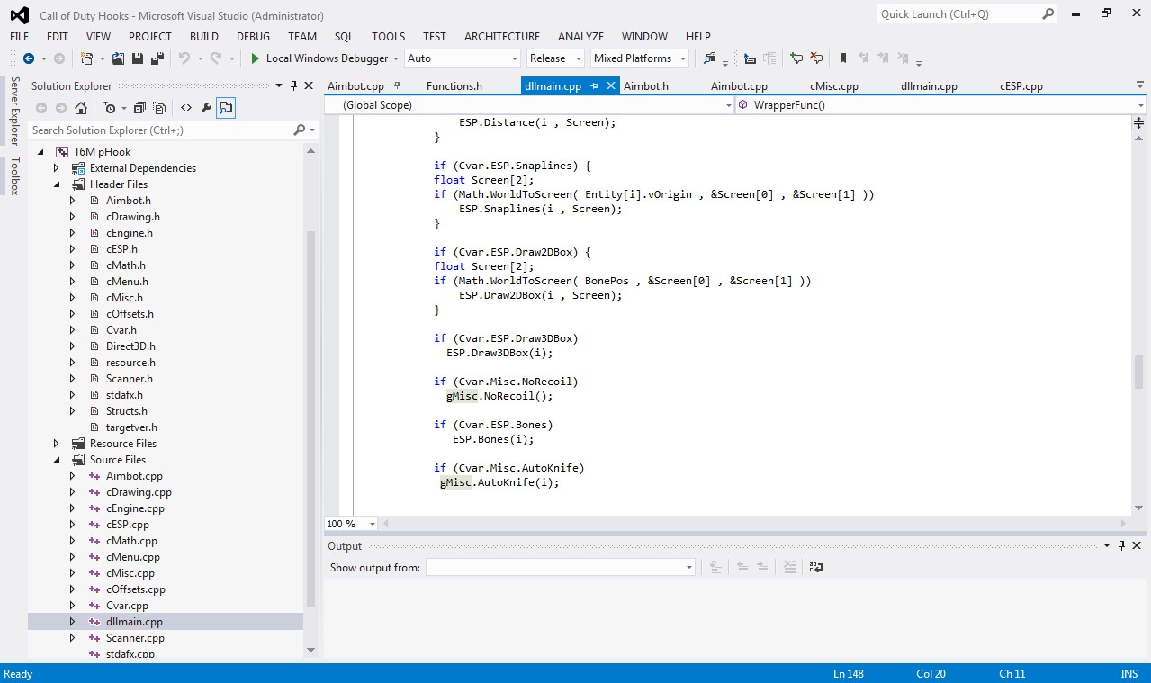
Task: Click the Open File toolbar icon
Action: [118, 58]
